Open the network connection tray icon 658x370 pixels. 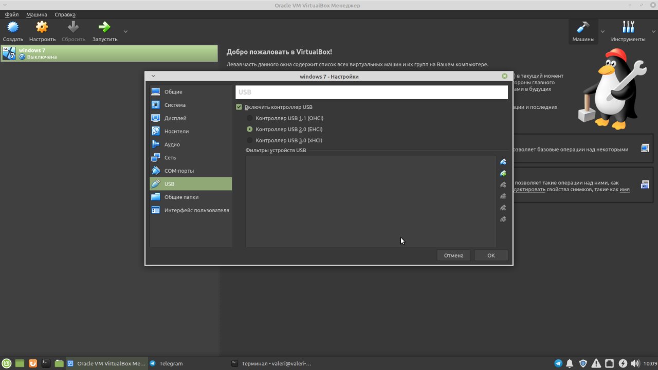[610, 363]
